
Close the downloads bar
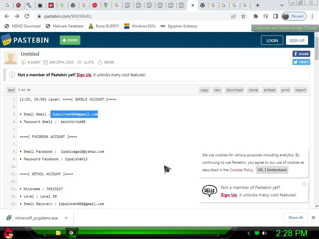coord(313,218)
